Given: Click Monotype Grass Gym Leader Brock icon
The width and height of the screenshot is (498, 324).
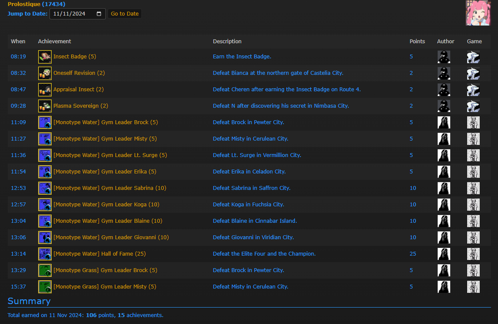Looking at the screenshot, I should point(45,271).
